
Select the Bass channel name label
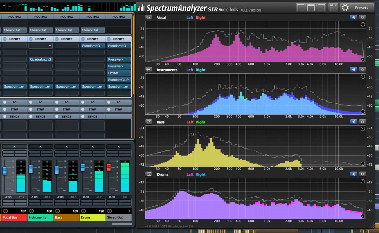coord(67,217)
